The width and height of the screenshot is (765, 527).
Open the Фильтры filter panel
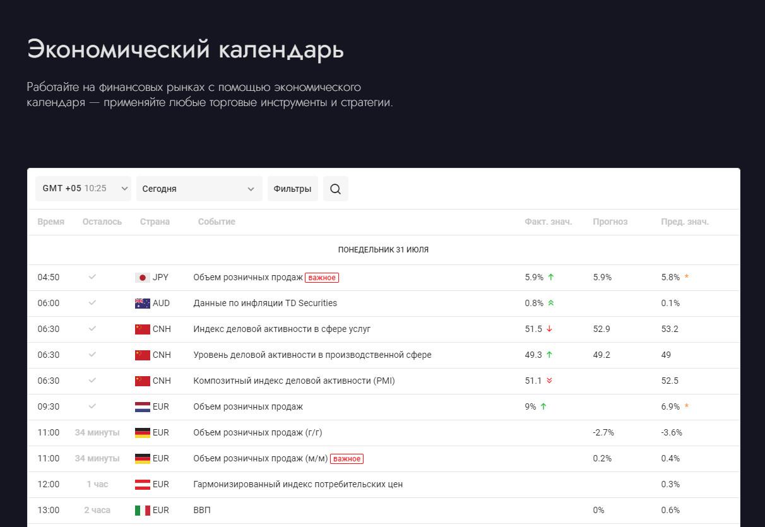pyautogui.click(x=292, y=189)
